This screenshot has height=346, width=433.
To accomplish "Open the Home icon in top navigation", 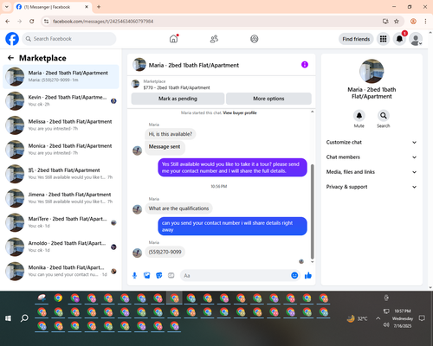I will [173, 39].
